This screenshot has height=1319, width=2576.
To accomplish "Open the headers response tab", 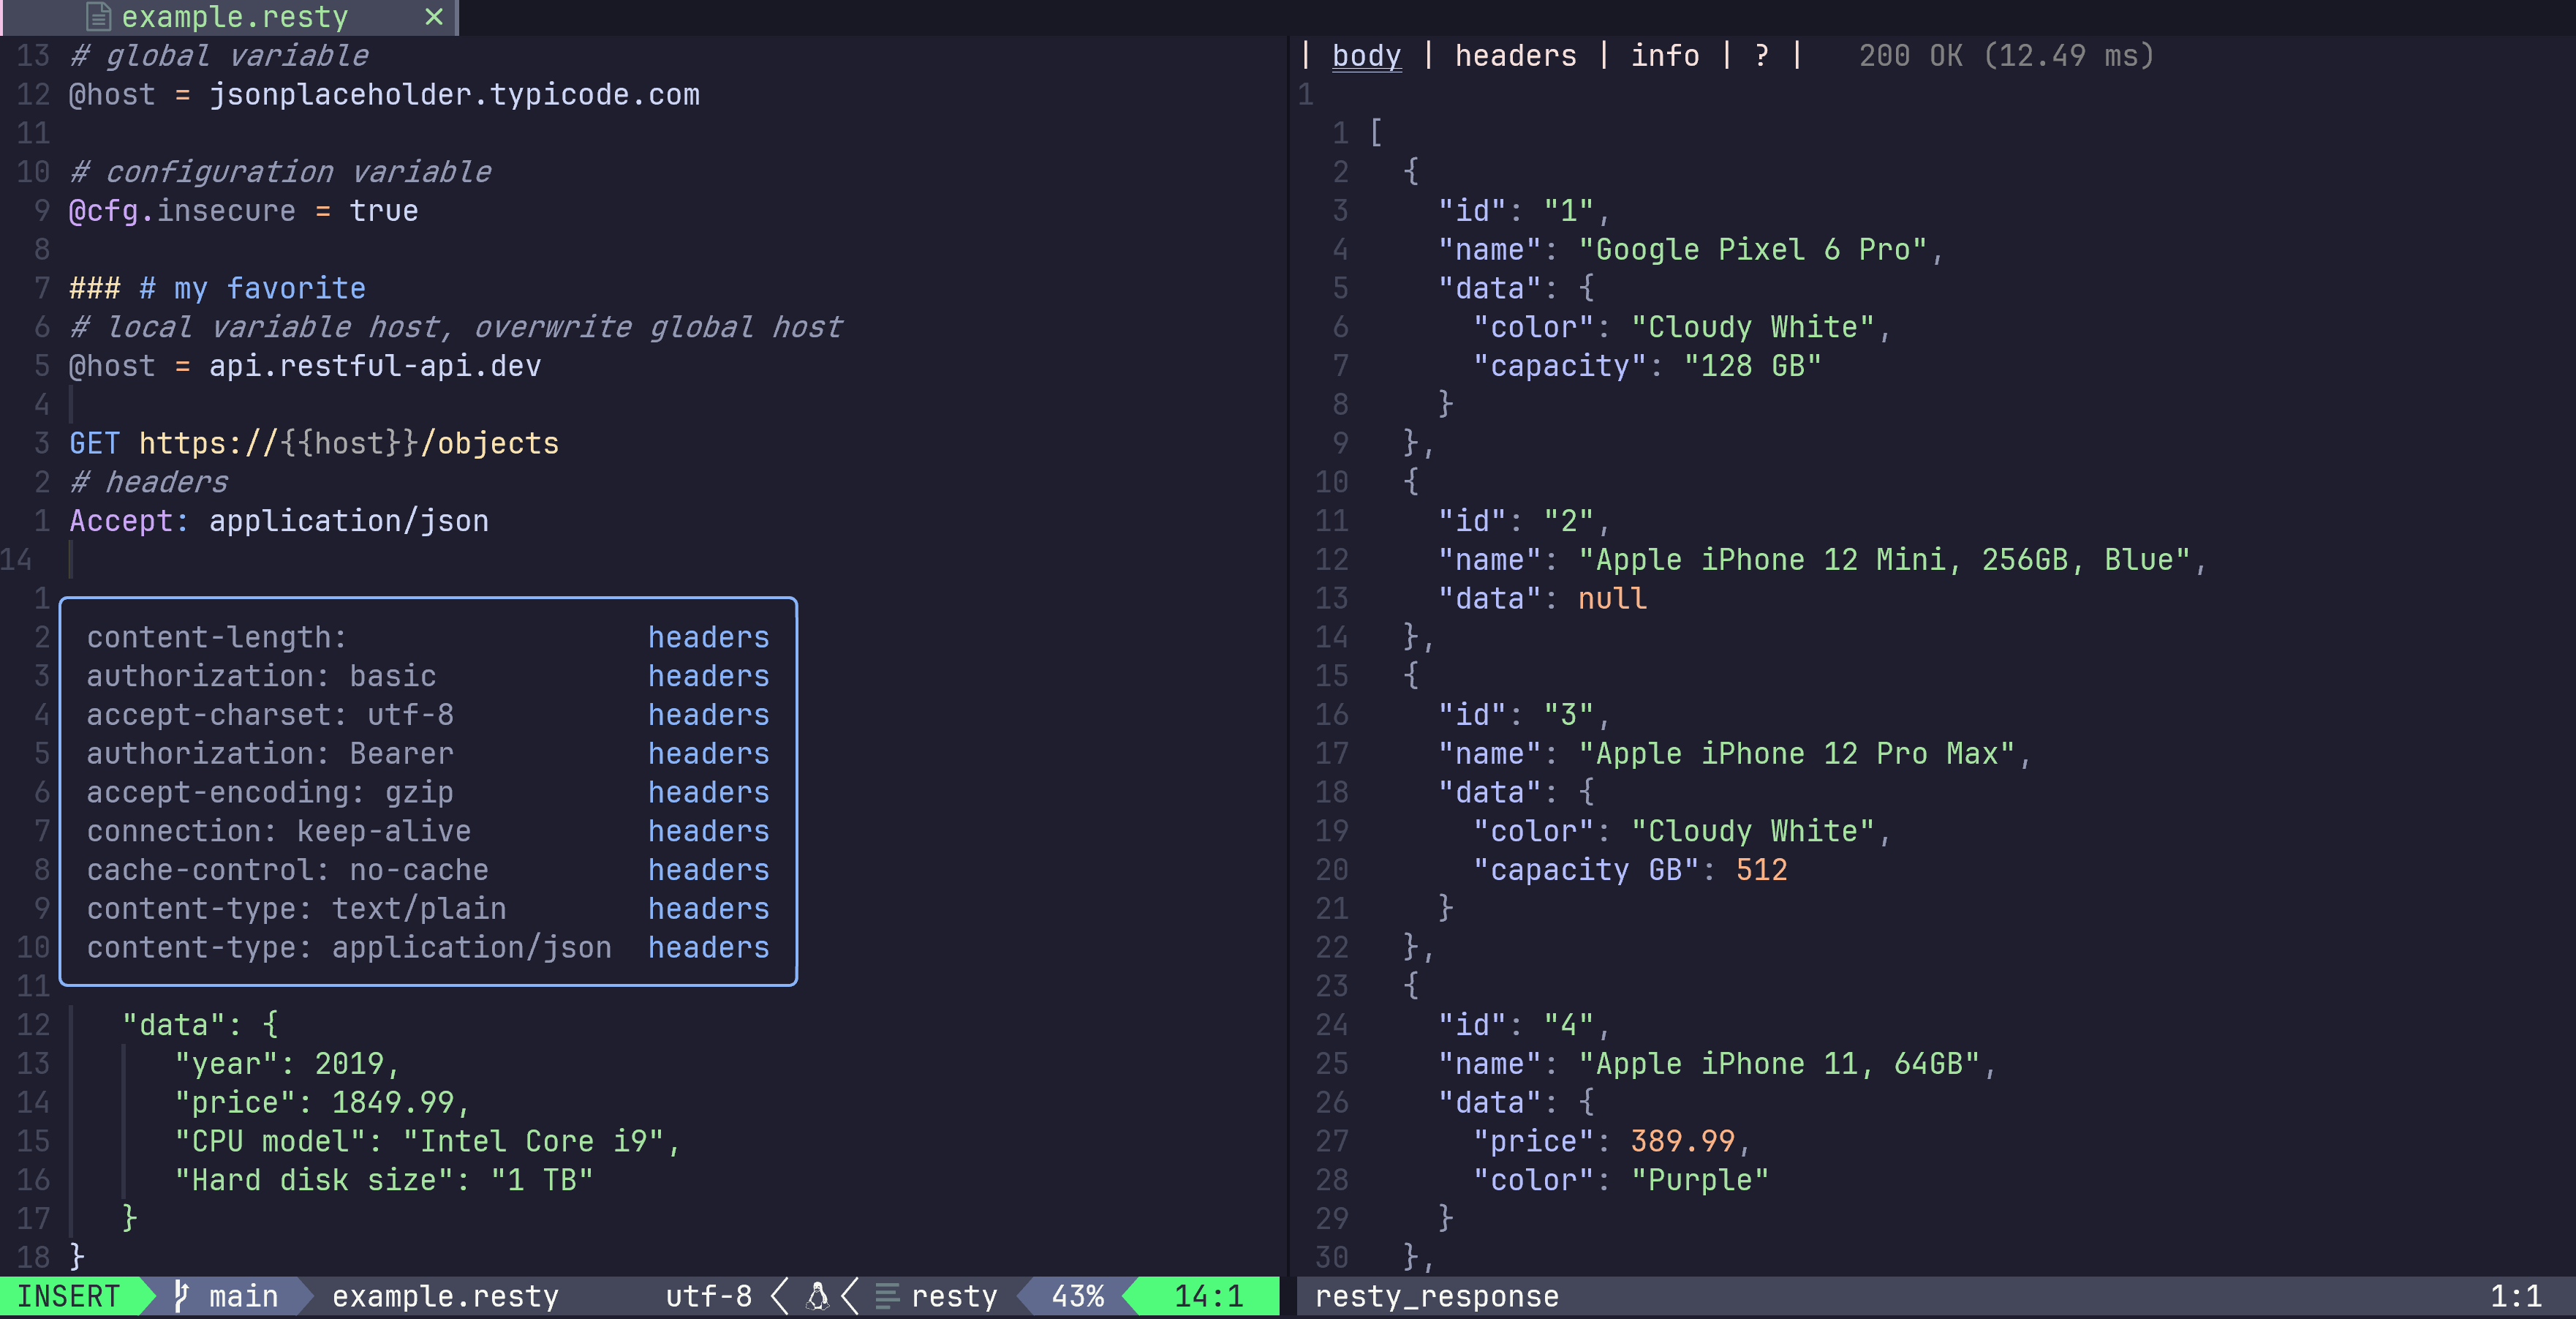I will [x=1515, y=56].
